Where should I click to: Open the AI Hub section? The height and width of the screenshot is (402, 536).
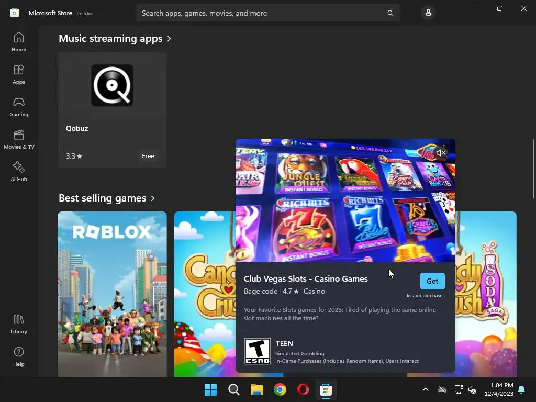point(19,172)
